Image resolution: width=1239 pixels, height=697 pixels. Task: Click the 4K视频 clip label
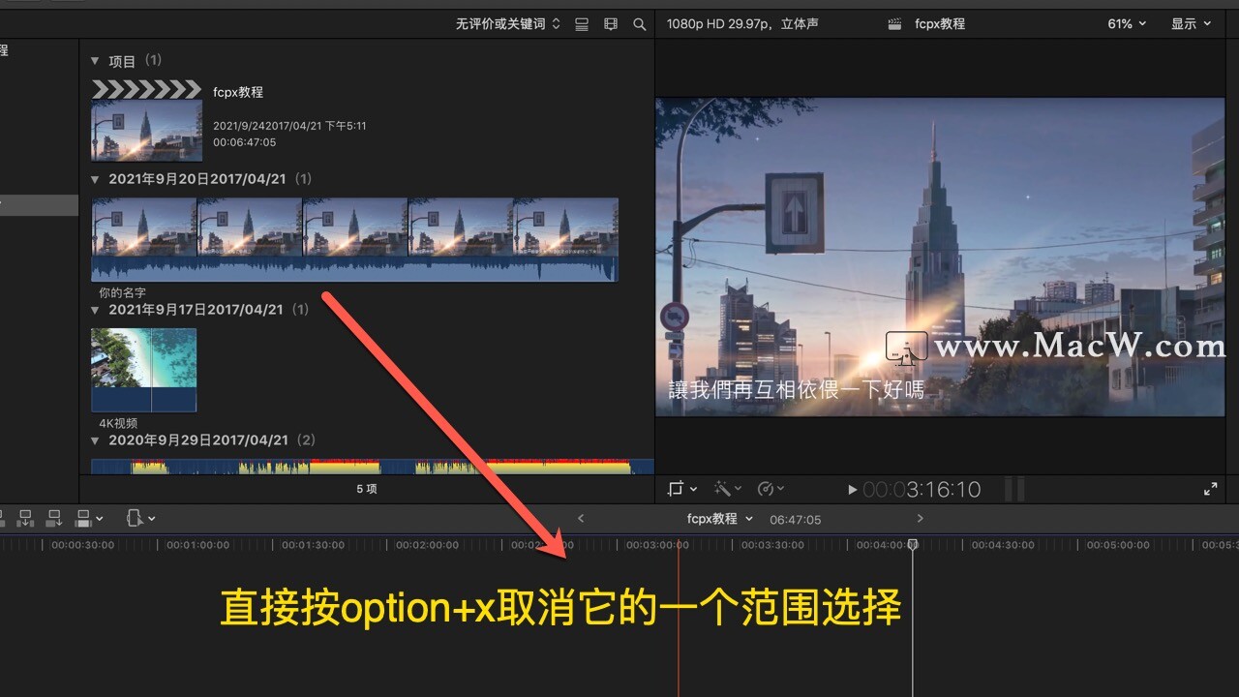pos(118,423)
